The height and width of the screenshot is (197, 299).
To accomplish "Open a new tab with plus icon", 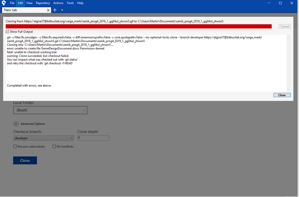I will 55,10.
